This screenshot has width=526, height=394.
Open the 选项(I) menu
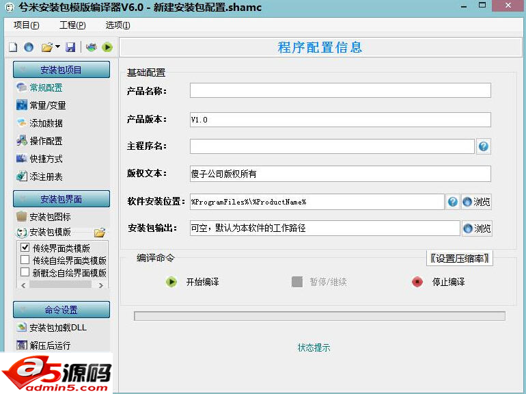[117, 25]
